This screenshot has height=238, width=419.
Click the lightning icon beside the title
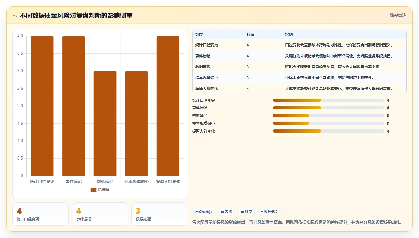(15, 16)
